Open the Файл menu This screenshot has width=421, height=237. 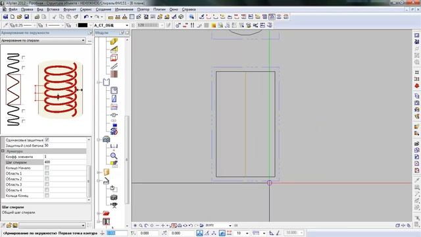tap(12, 9)
